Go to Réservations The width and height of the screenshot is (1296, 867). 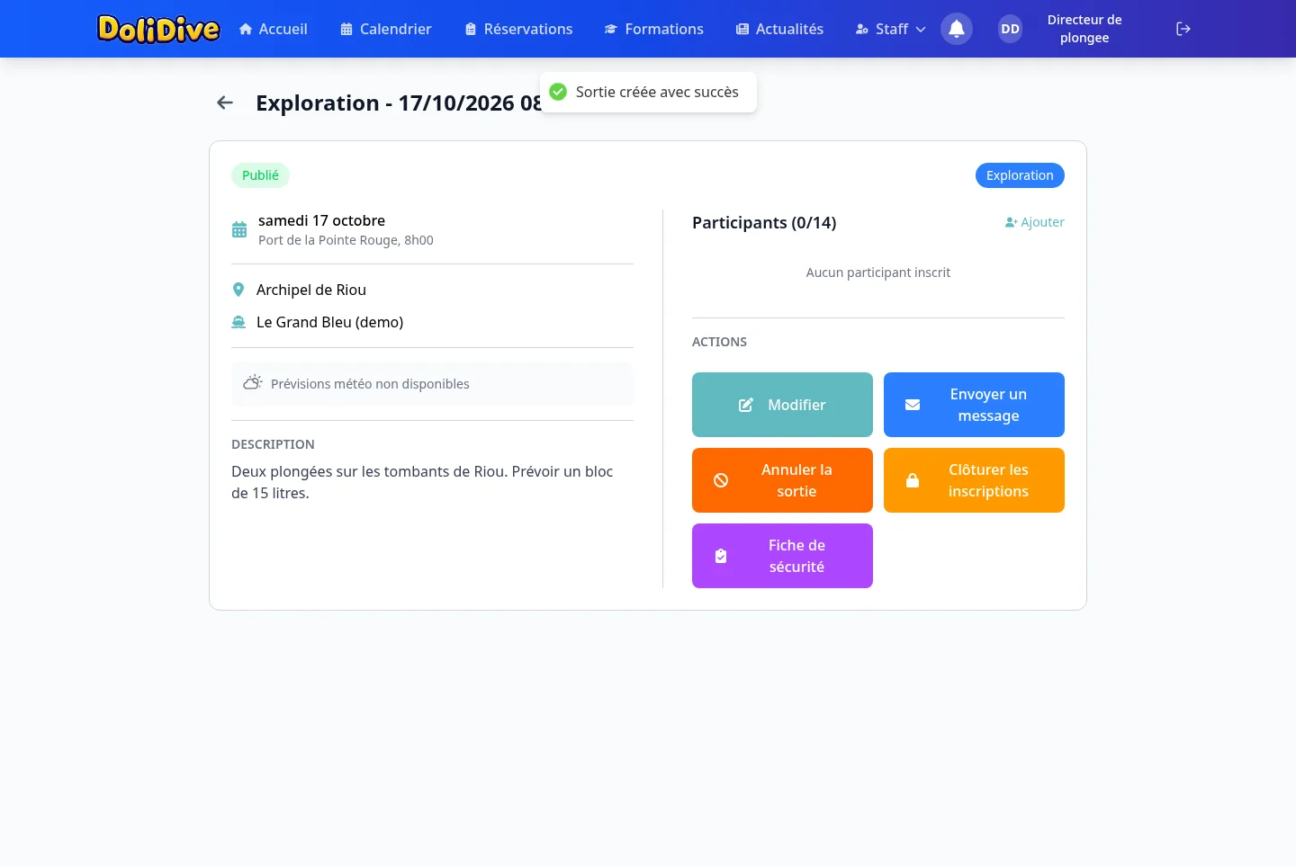coord(518,29)
